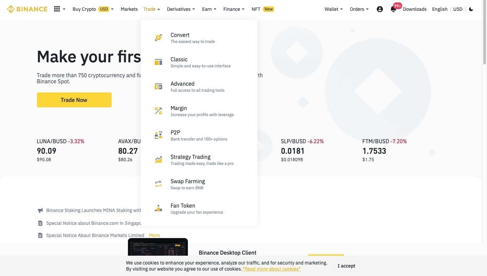Open the user account profile icon

(x=380, y=9)
